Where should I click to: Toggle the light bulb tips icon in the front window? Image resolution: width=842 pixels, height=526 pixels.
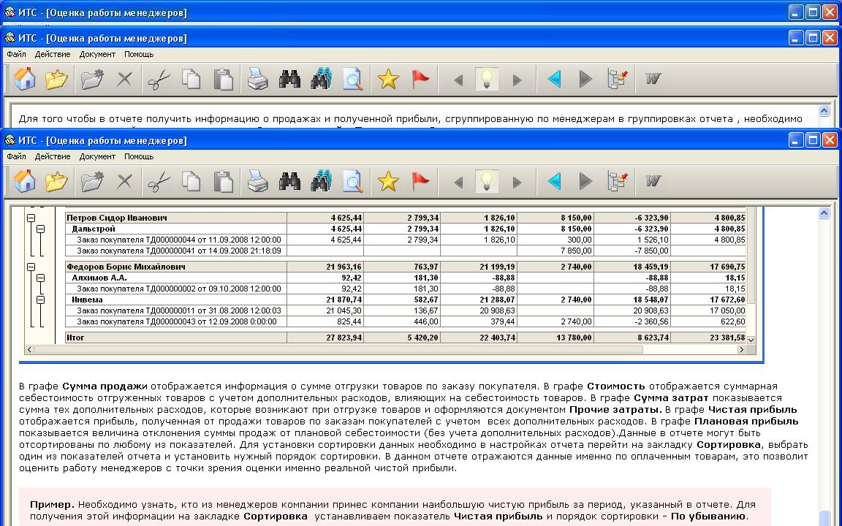tap(487, 181)
